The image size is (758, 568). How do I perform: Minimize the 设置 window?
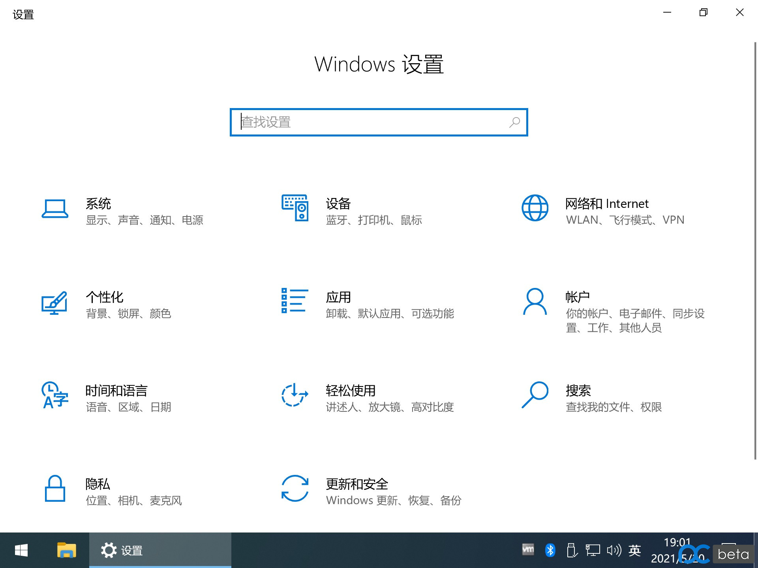coord(667,13)
